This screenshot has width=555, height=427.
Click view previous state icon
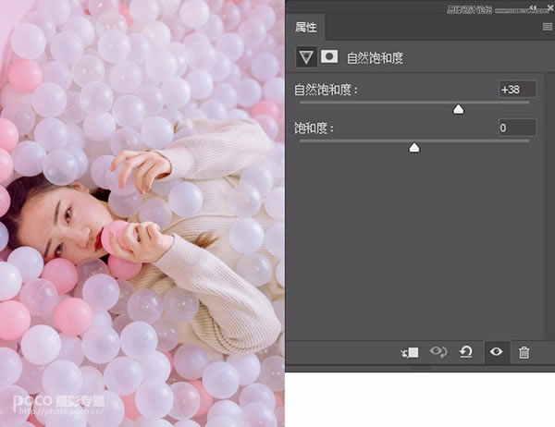tap(438, 351)
